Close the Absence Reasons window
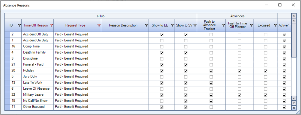Screen dimensions: 301x115 point(293,5)
